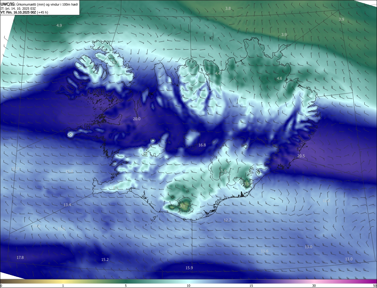Image resolution: width=377 pixels, height=288 pixels.
Task: Click the 5.6 value on the glacier
Action: pyautogui.click(x=224, y=171)
